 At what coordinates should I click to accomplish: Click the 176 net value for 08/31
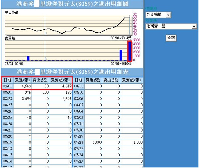[x=69, y=92]
